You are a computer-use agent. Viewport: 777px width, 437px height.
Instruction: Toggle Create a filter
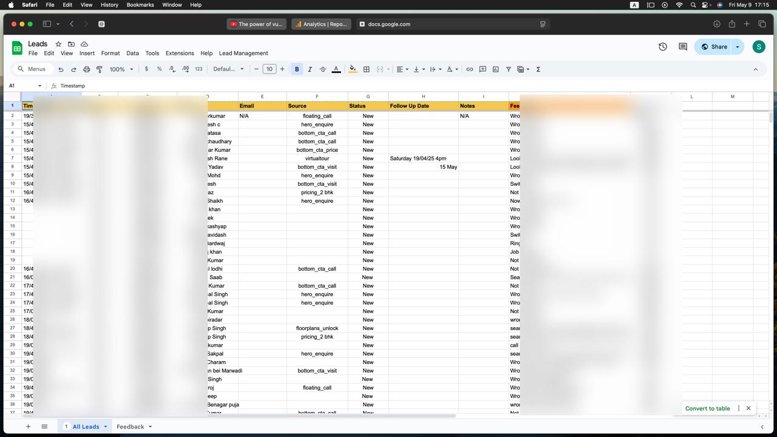click(508, 69)
